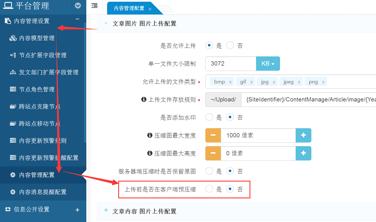This screenshot has width=376, height=222.
Task: Open 内容模型管理 in the sidebar
Action: click(x=37, y=38)
